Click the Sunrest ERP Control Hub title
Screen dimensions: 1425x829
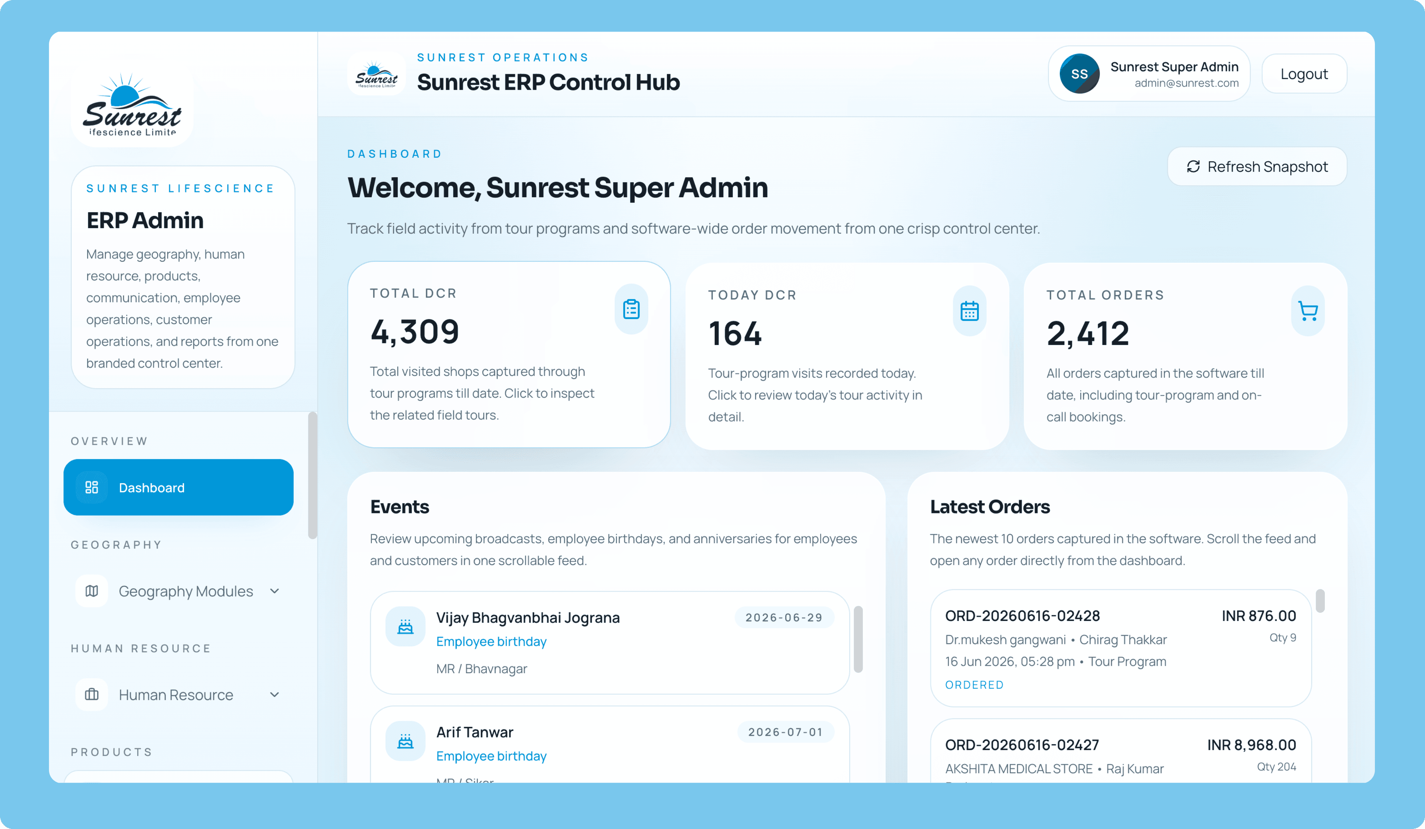[x=548, y=82]
